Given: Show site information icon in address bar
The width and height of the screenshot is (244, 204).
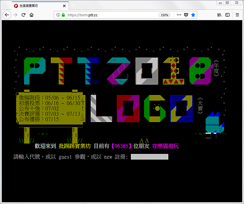Looking at the screenshot, I should click(x=58, y=15).
